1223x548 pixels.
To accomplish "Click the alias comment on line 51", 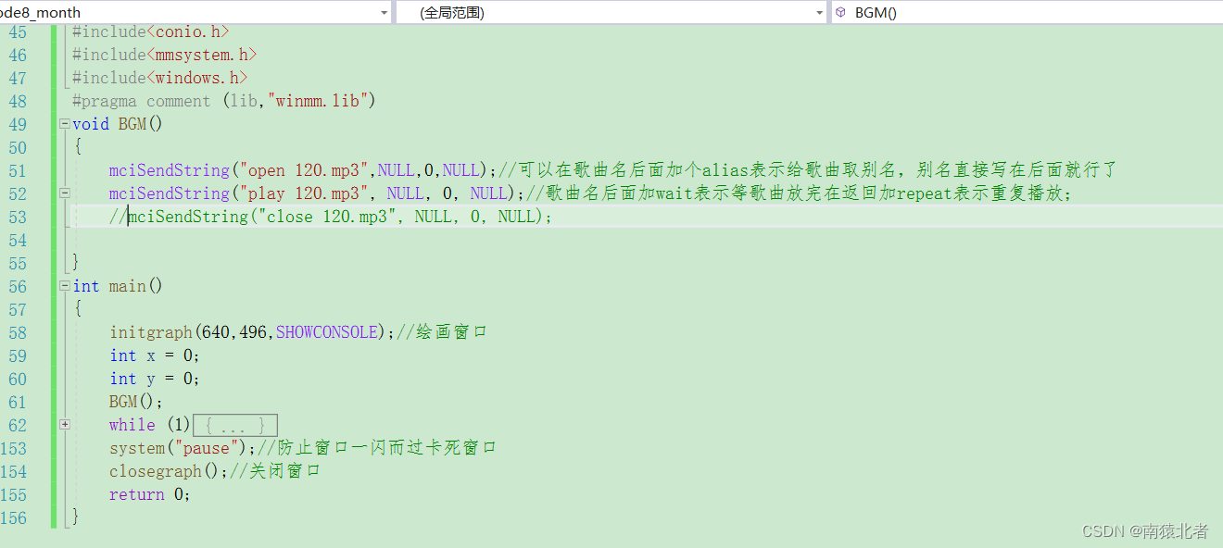I will coord(808,170).
